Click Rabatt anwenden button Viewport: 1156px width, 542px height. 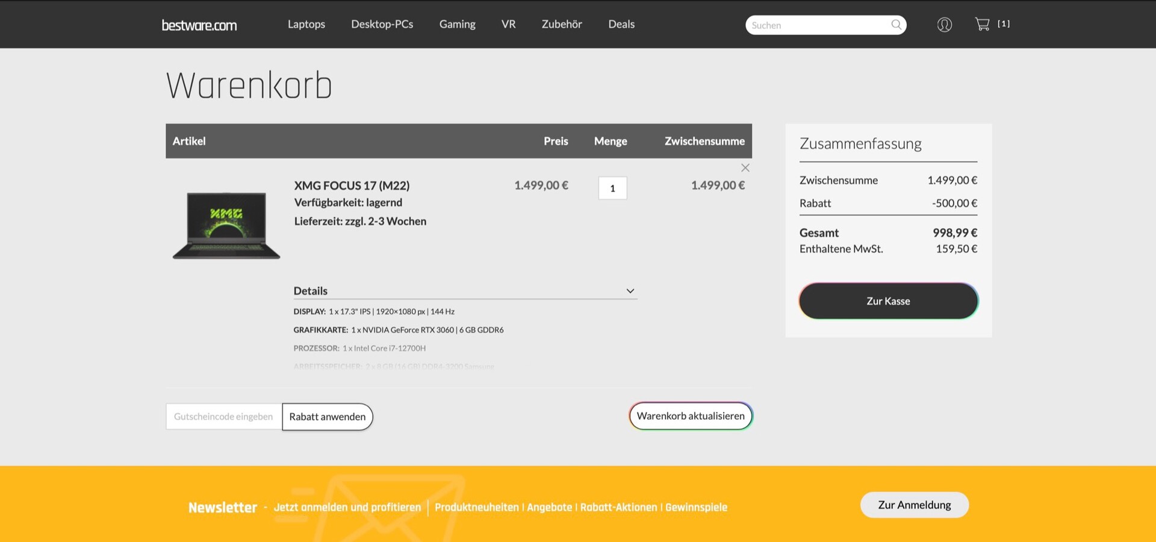[328, 417]
